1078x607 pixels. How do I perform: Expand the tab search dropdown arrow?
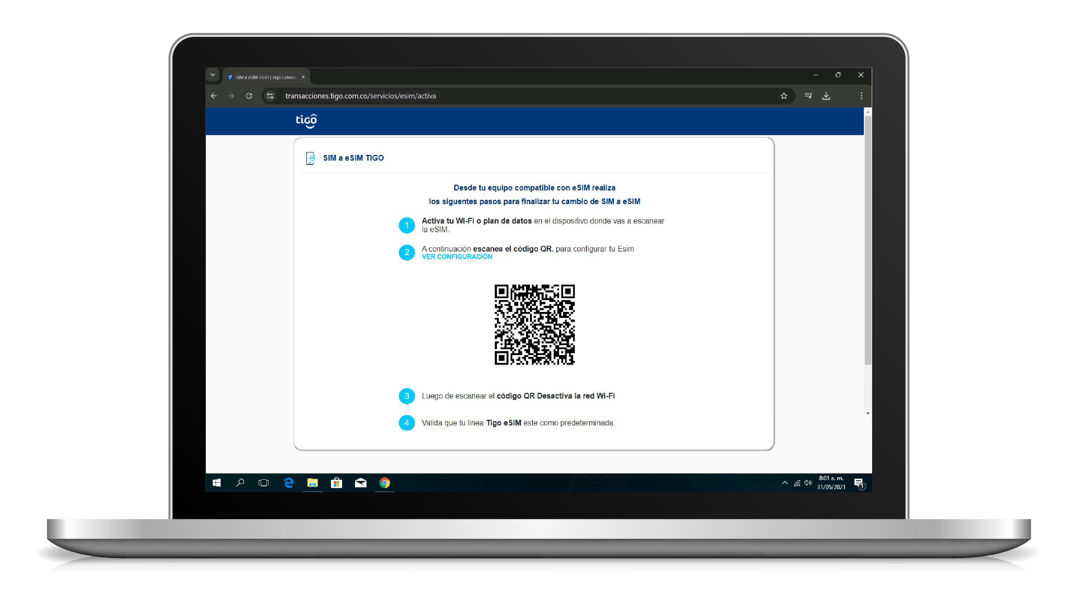tap(213, 75)
